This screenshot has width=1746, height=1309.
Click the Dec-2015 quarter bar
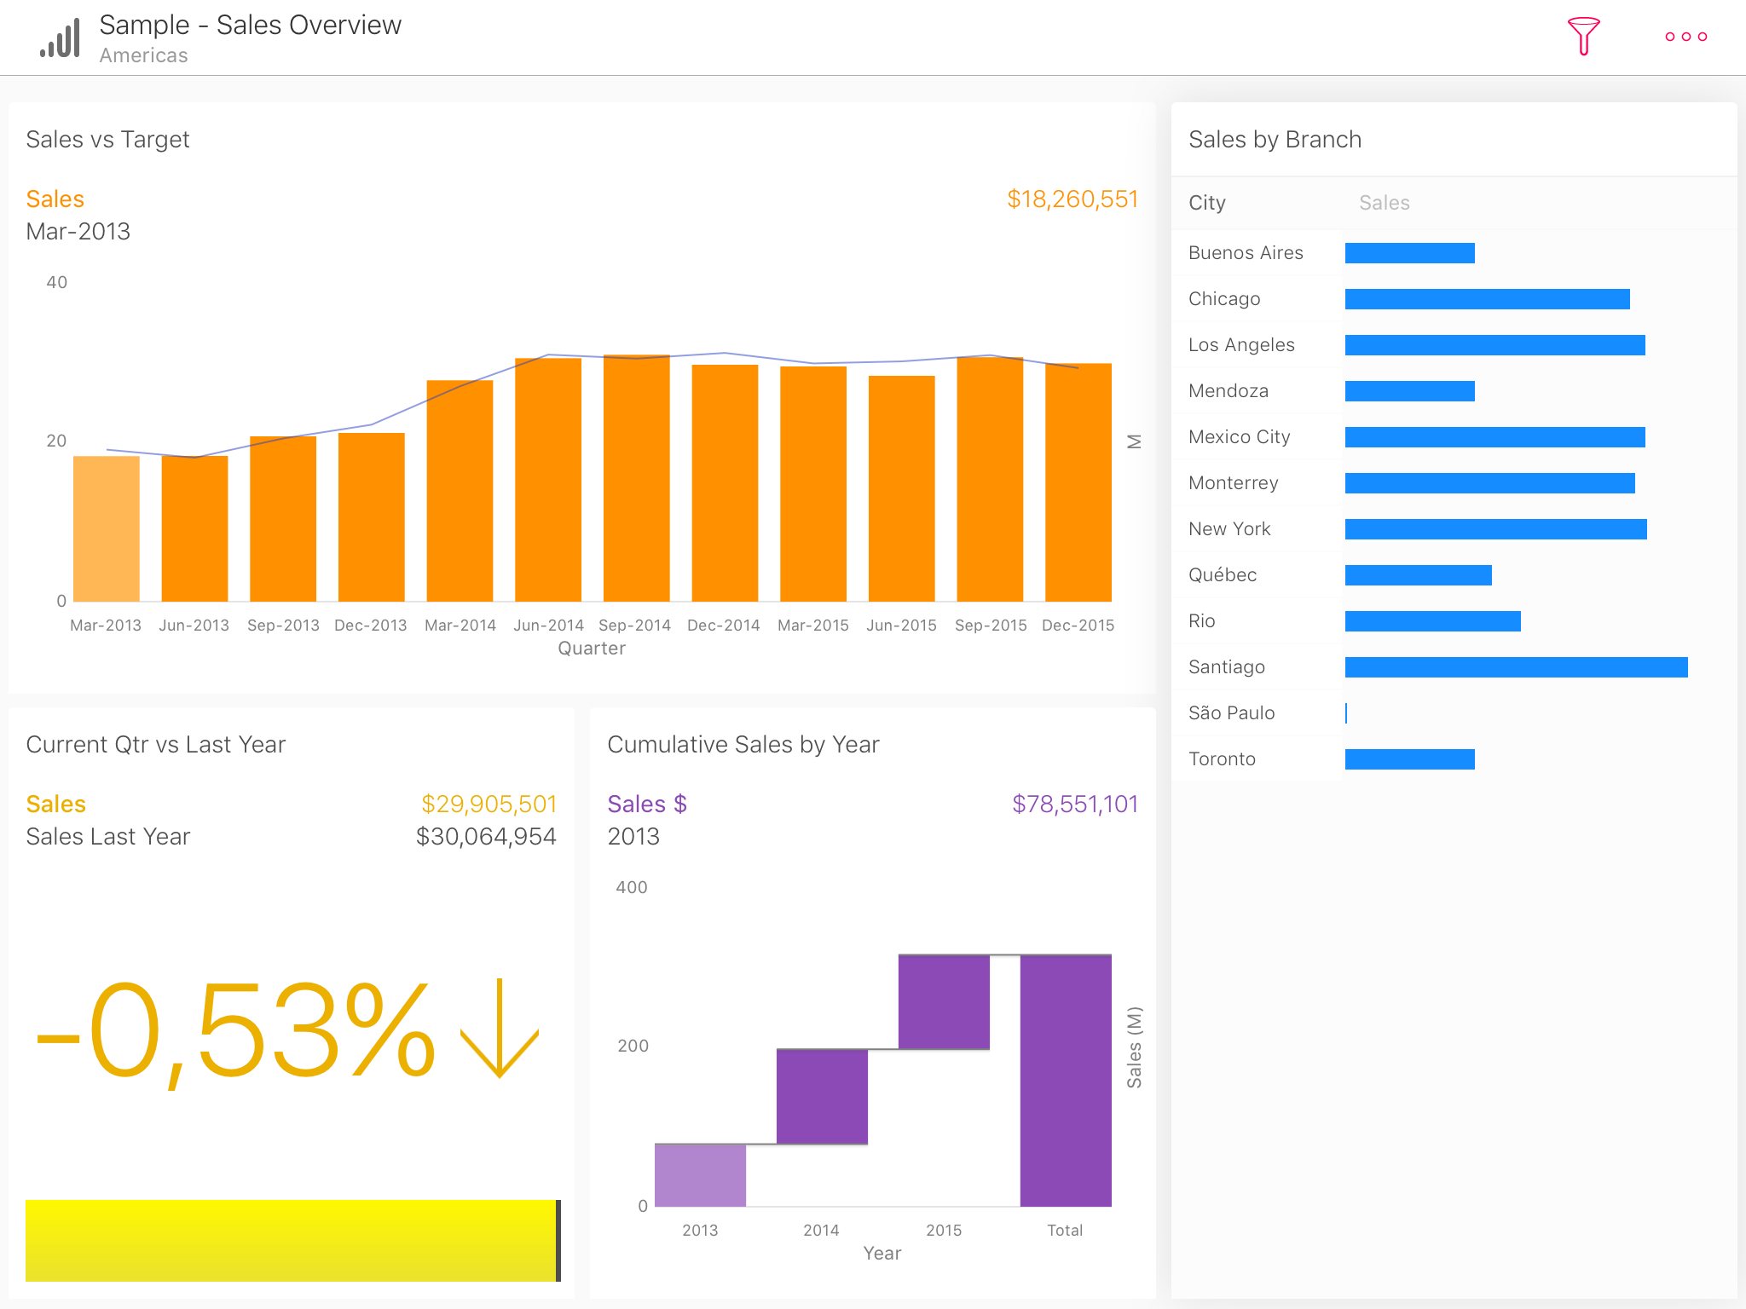(1078, 482)
